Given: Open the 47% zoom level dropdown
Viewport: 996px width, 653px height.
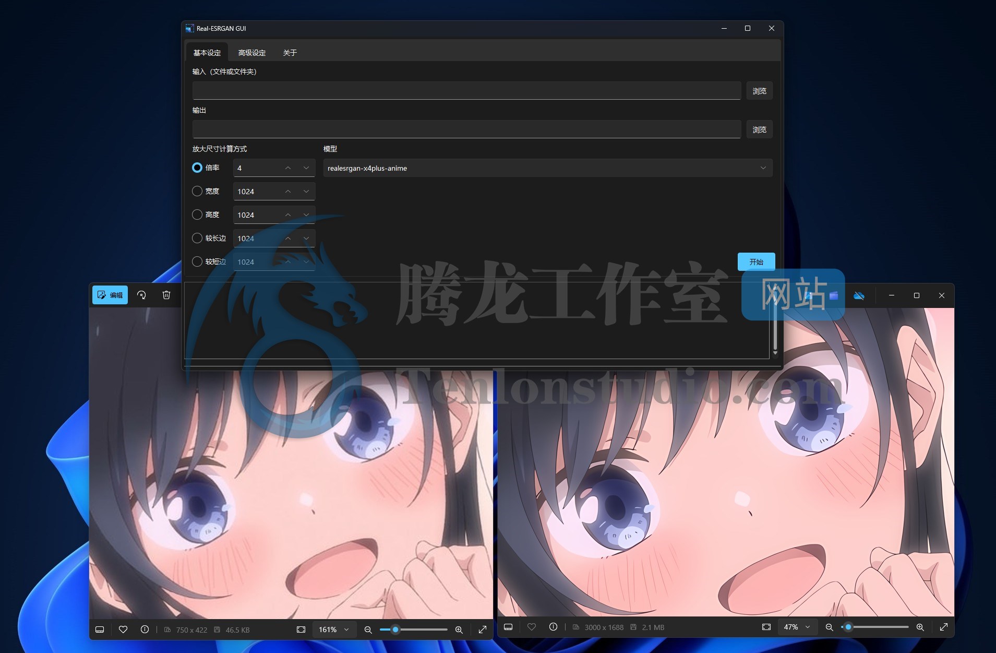Looking at the screenshot, I should [x=798, y=627].
